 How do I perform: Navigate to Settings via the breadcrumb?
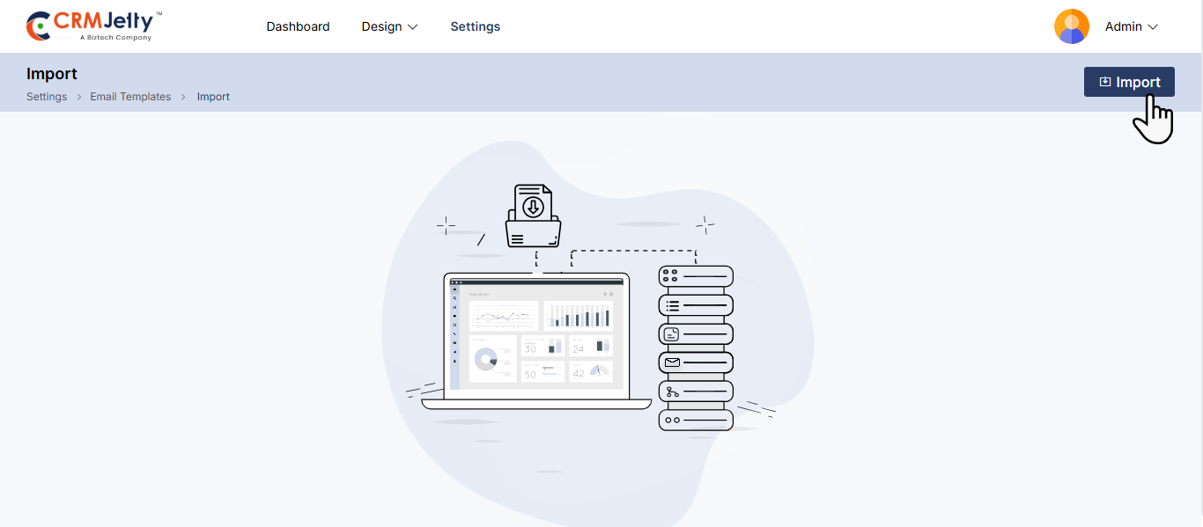(x=47, y=97)
